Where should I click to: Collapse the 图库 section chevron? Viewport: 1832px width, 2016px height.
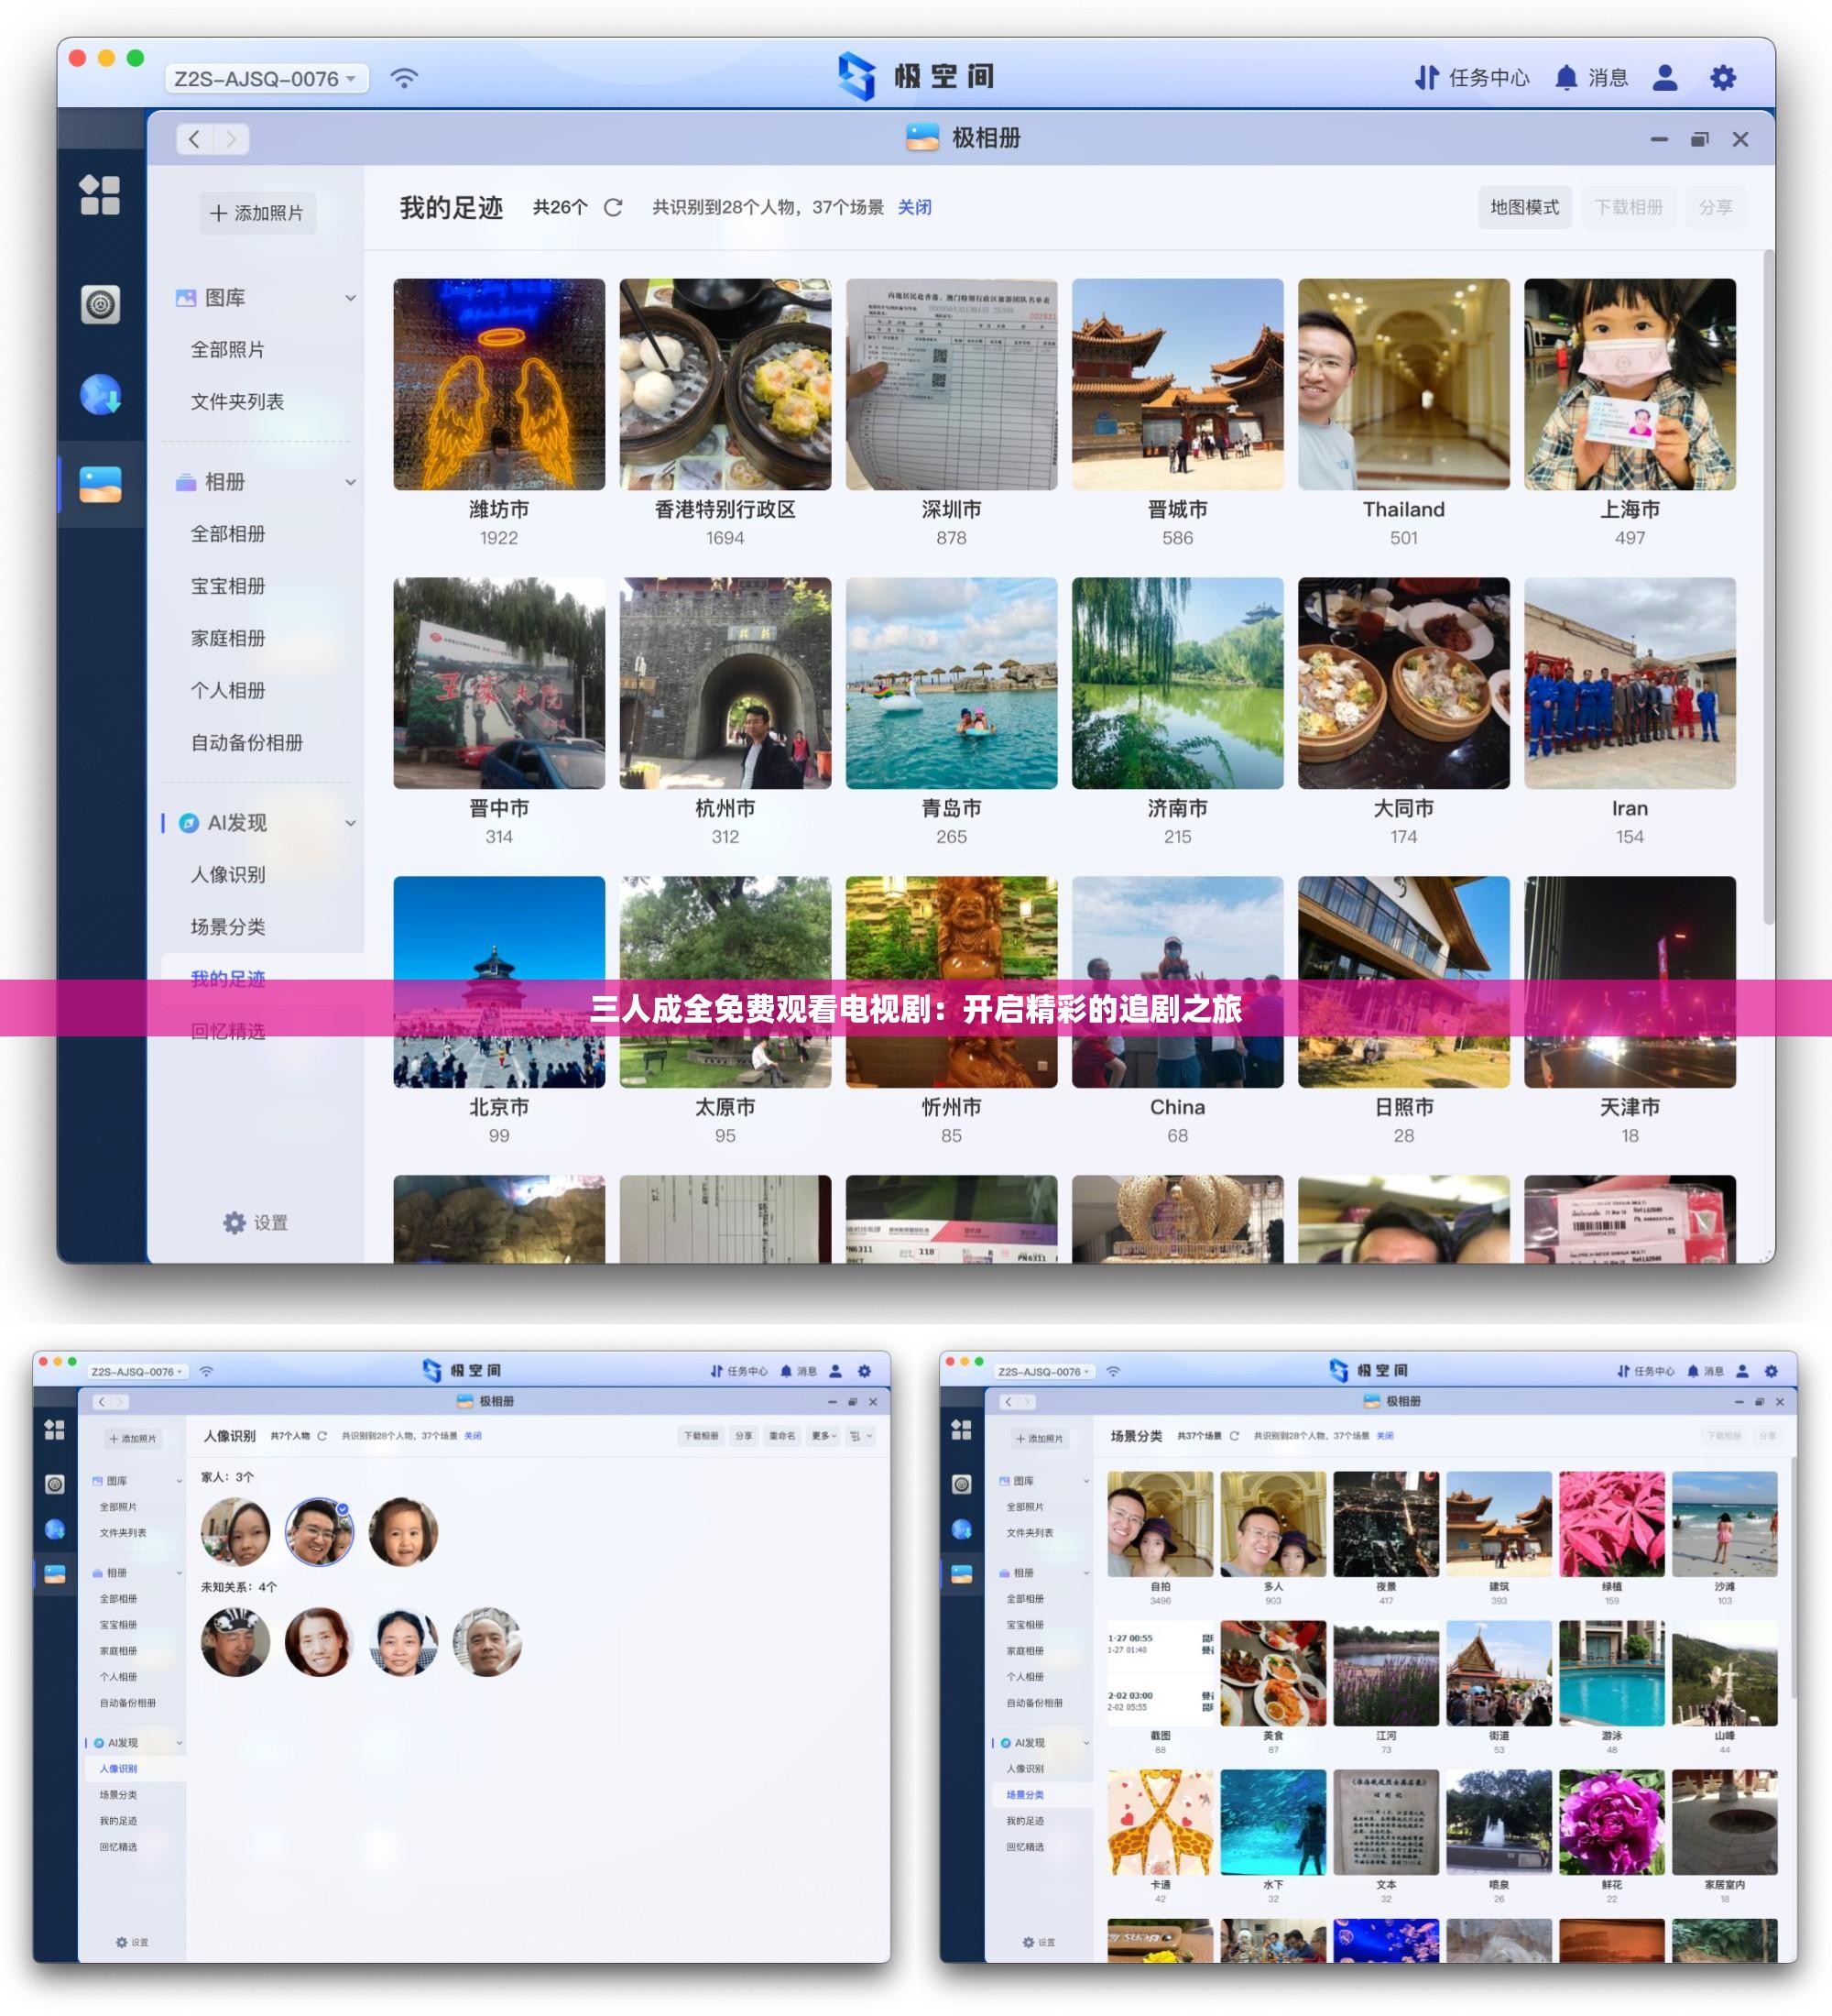click(x=350, y=298)
